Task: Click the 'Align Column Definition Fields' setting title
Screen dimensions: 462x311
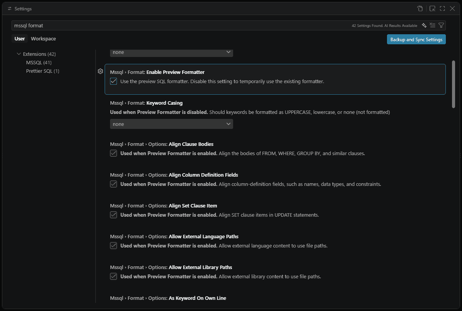Action: (203, 175)
